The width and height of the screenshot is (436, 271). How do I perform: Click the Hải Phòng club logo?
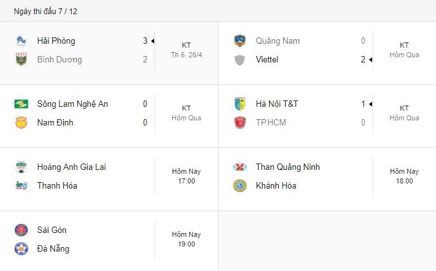[x=21, y=41]
